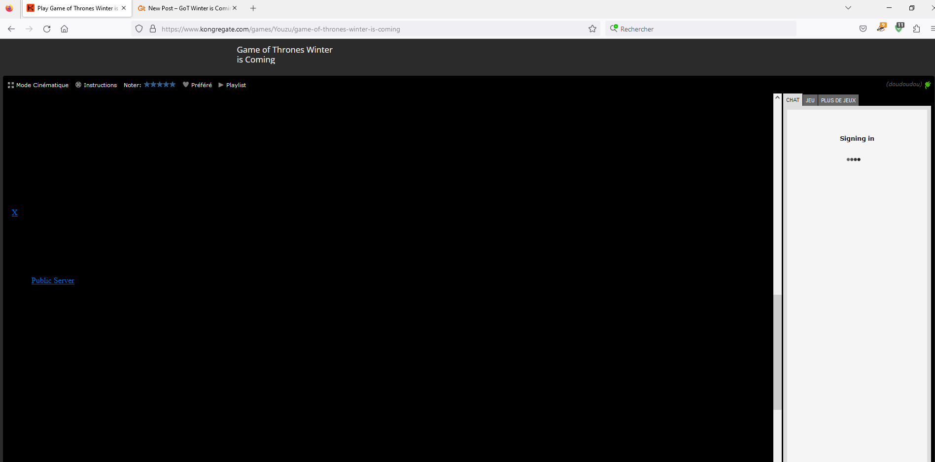Switch to the CHAT tab
This screenshot has width=935, height=462.
click(x=793, y=100)
